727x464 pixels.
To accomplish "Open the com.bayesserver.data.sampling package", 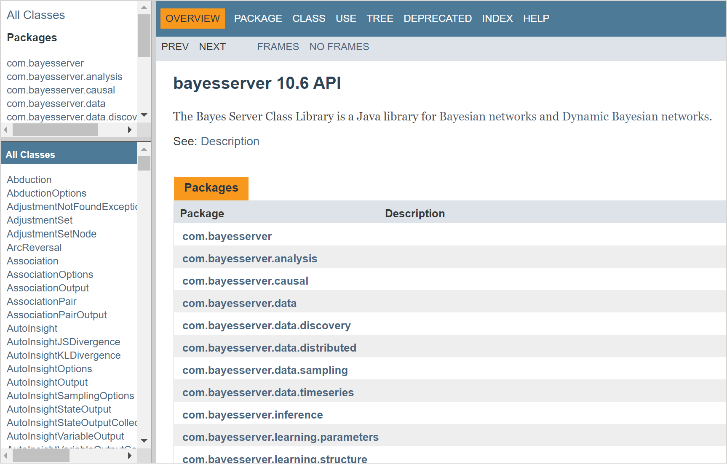I will point(265,370).
